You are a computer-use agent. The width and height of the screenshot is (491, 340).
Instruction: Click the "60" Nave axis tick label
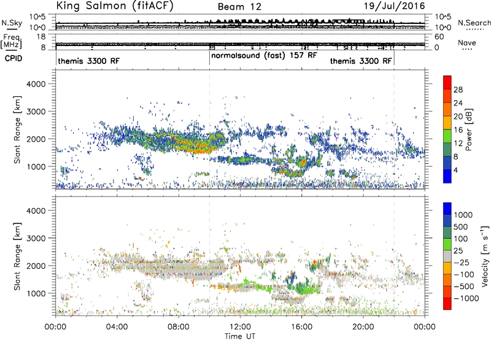pos(439,37)
